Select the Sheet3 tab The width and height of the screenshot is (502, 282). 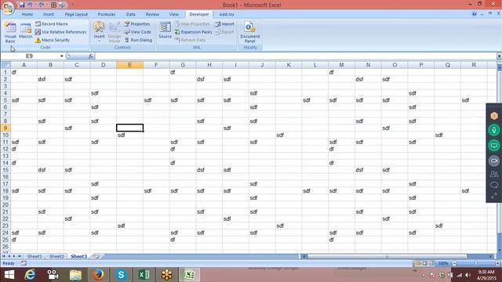coord(78,256)
